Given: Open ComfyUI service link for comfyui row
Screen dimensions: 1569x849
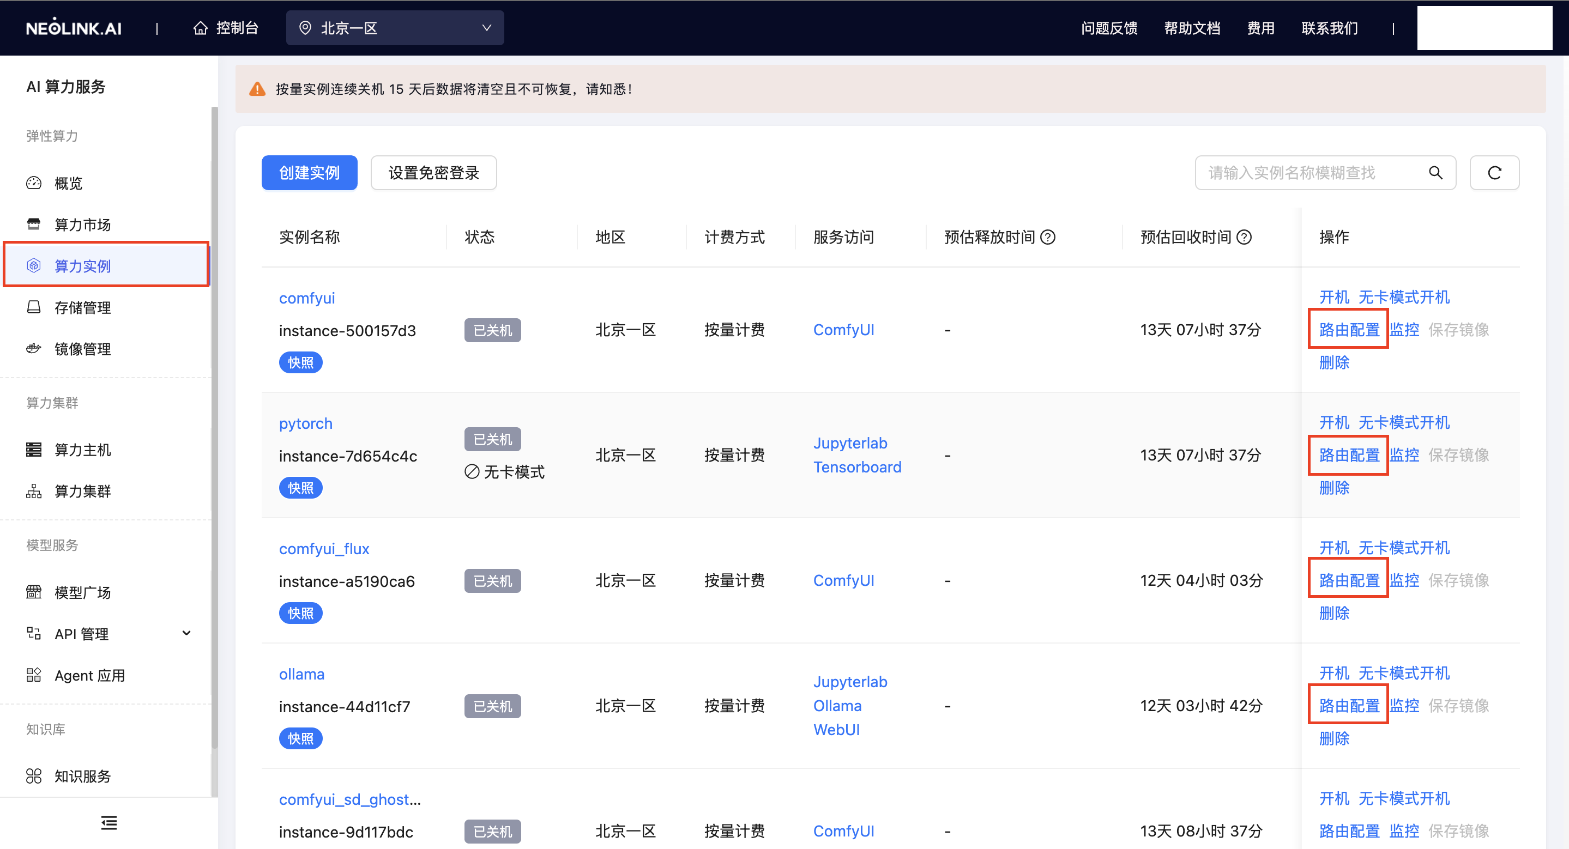Looking at the screenshot, I should click(843, 330).
